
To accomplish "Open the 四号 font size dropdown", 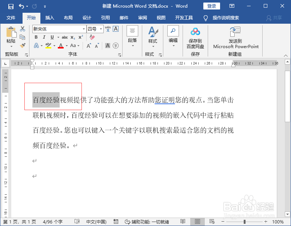I will pos(101,29).
